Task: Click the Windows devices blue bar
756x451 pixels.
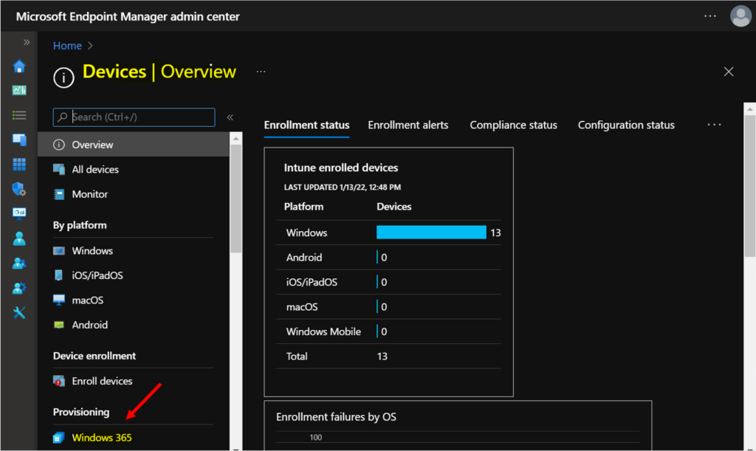Action: point(431,233)
